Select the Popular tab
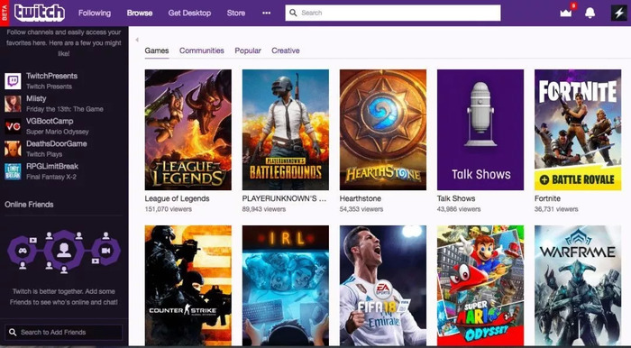Image resolution: width=631 pixels, height=348 pixels. click(248, 50)
